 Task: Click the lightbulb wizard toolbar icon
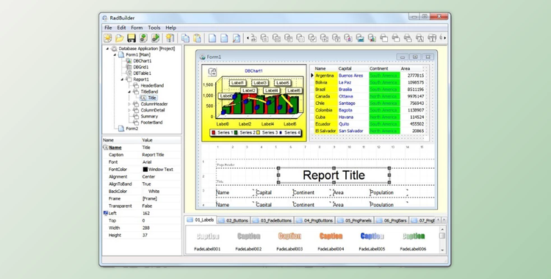click(170, 38)
